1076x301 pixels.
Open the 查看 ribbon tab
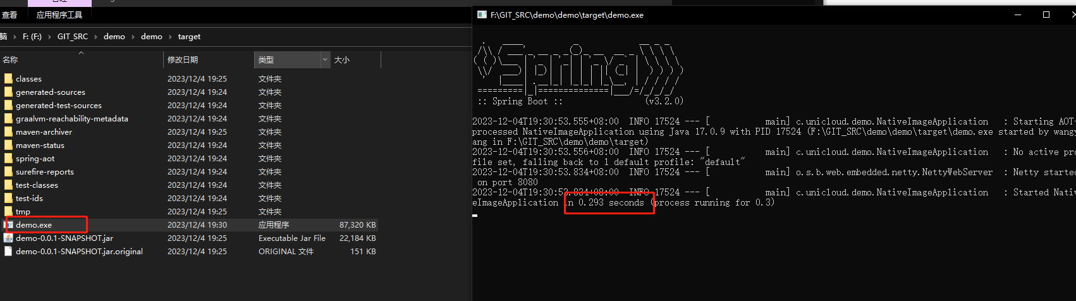[9, 15]
